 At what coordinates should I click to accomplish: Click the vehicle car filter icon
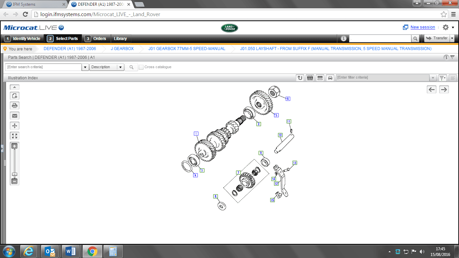point(330,78)
